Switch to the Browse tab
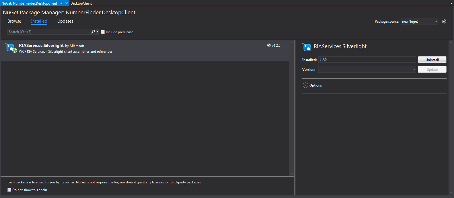Viewport: 454px width, 198px height. click(14, 21)
